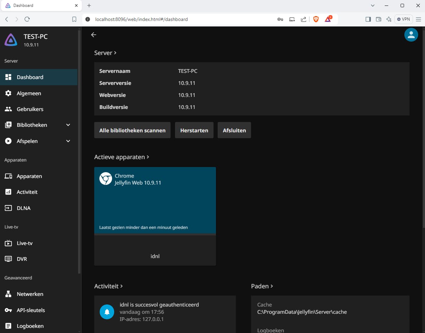Expand the Bibliotheken submenu

(x=68, y=125)
